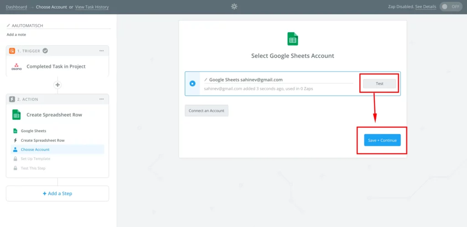Click the large Google Sheets icon beside Create Spreadsheet Row
The width and height of the screenshot is (467, 227).
pyautogui.click(x=16, y=114)
